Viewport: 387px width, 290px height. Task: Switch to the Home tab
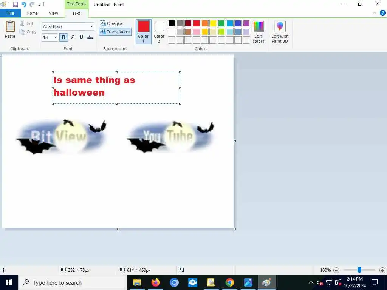tap(32, 13)
